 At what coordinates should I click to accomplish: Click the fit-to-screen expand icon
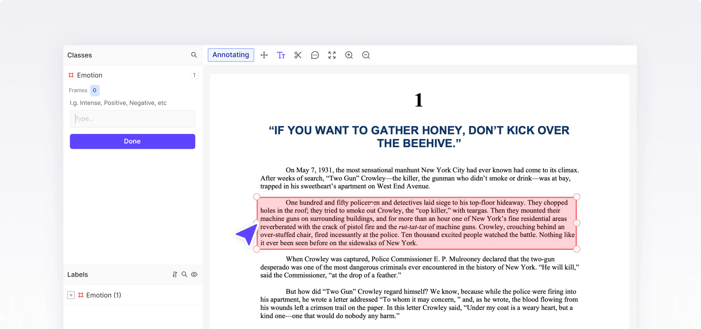tap(332, 55)
